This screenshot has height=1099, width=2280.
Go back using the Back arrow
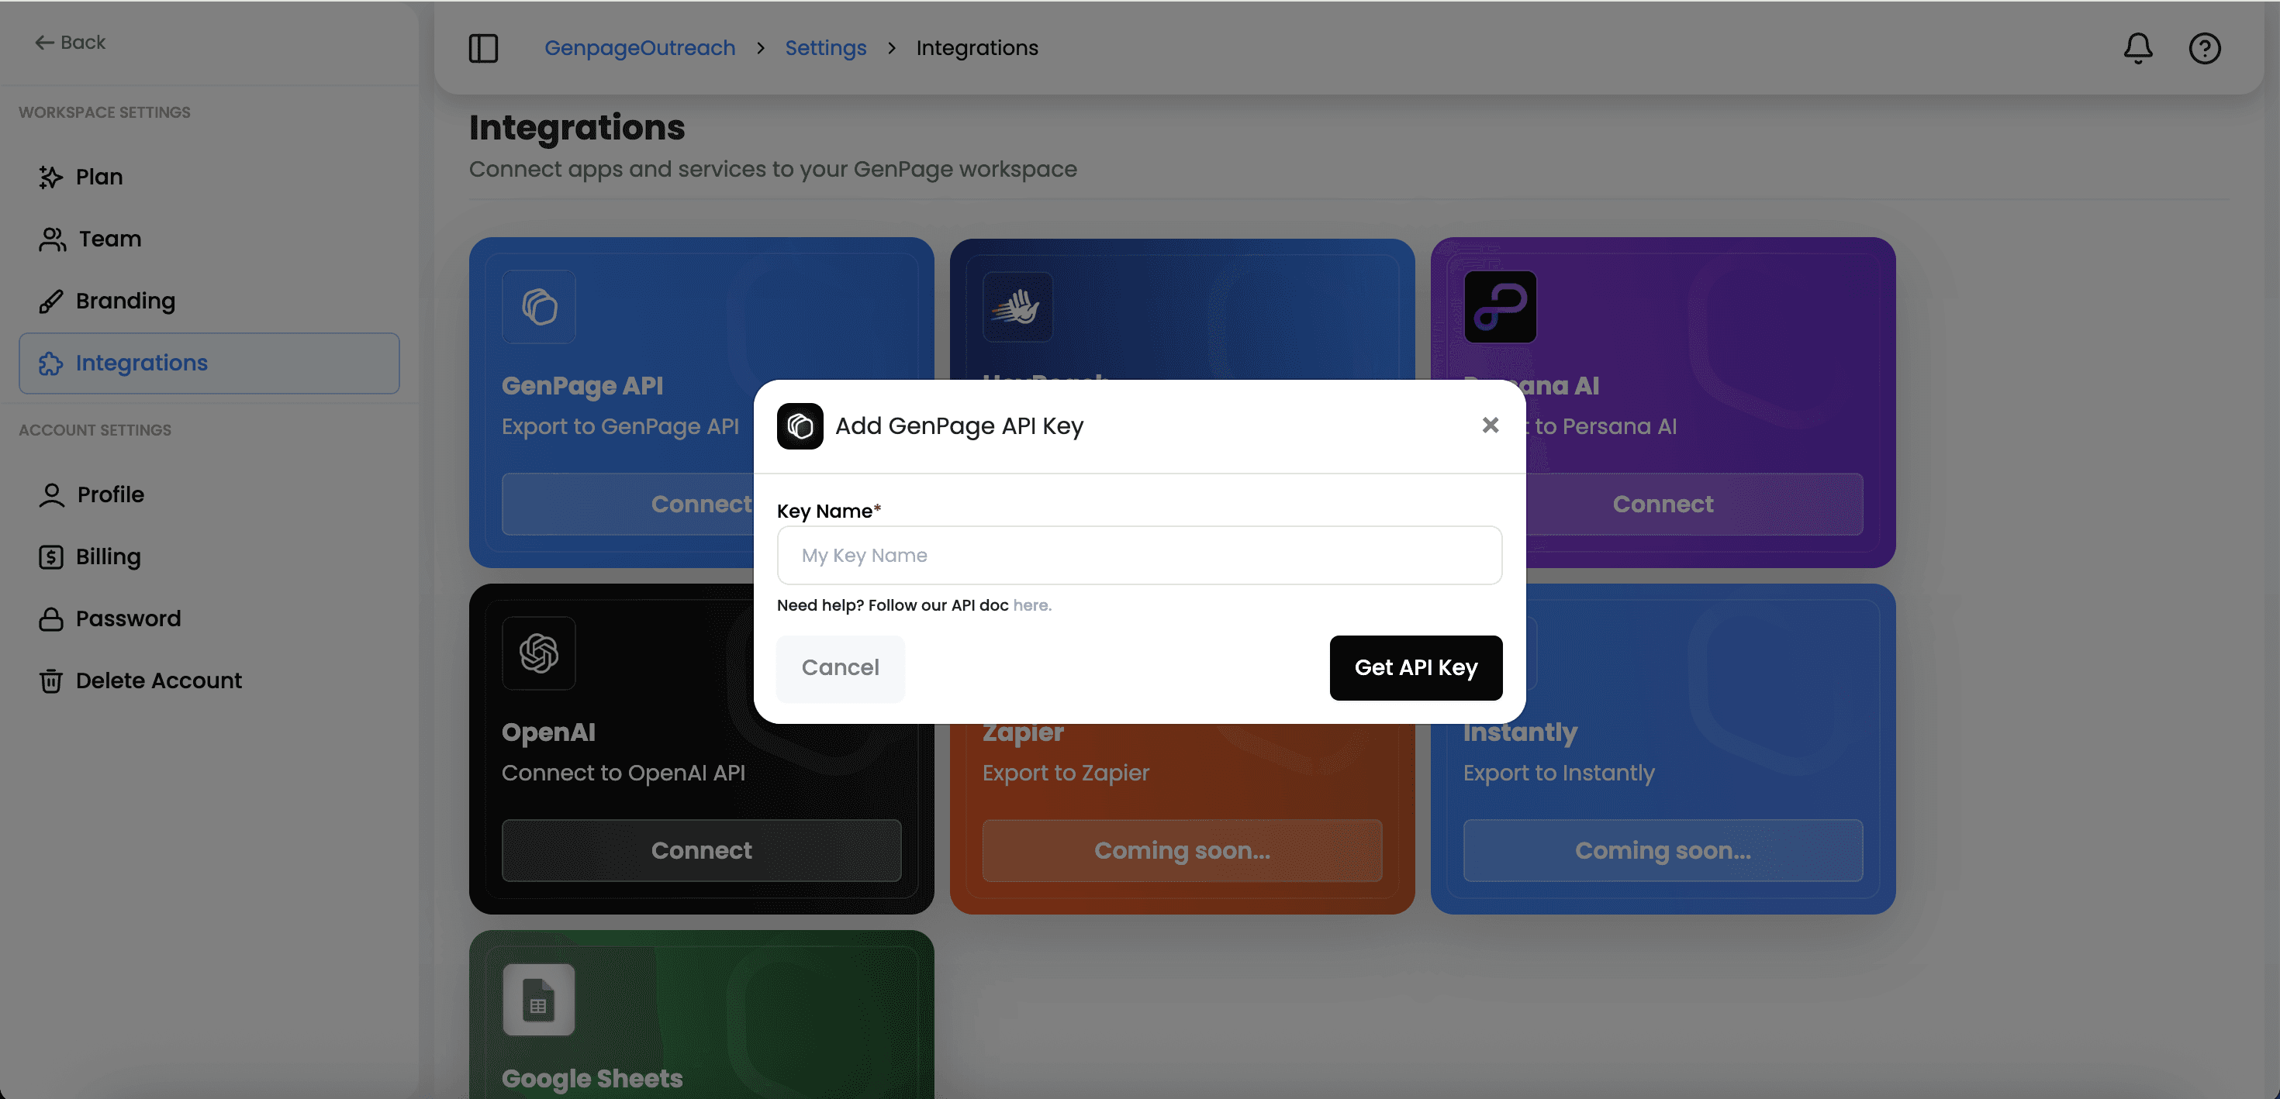pos(70,43)
